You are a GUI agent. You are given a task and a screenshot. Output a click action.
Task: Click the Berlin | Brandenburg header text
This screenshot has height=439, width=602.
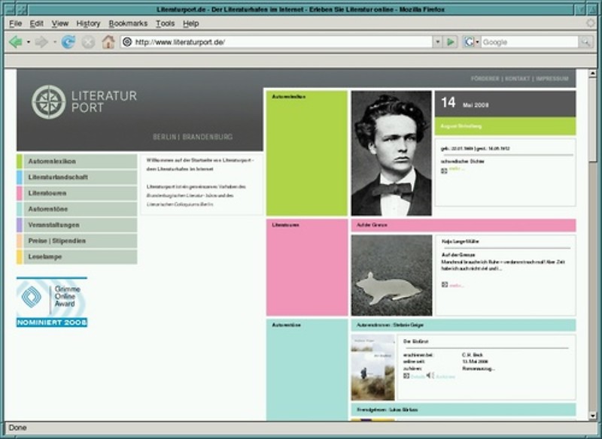[x=193, y=137]
